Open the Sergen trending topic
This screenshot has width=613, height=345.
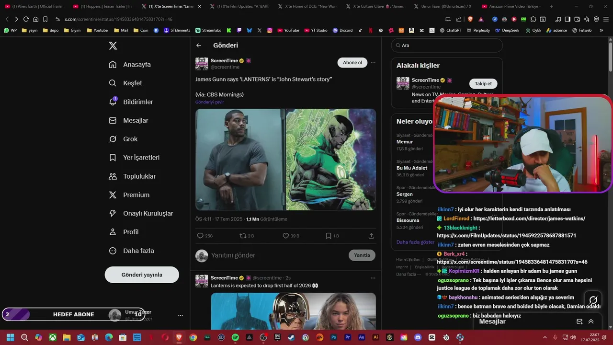(405, 194)
